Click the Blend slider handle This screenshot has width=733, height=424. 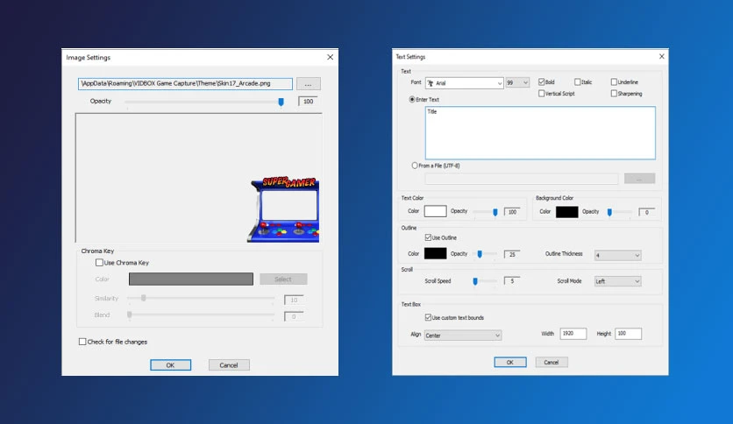130,314
